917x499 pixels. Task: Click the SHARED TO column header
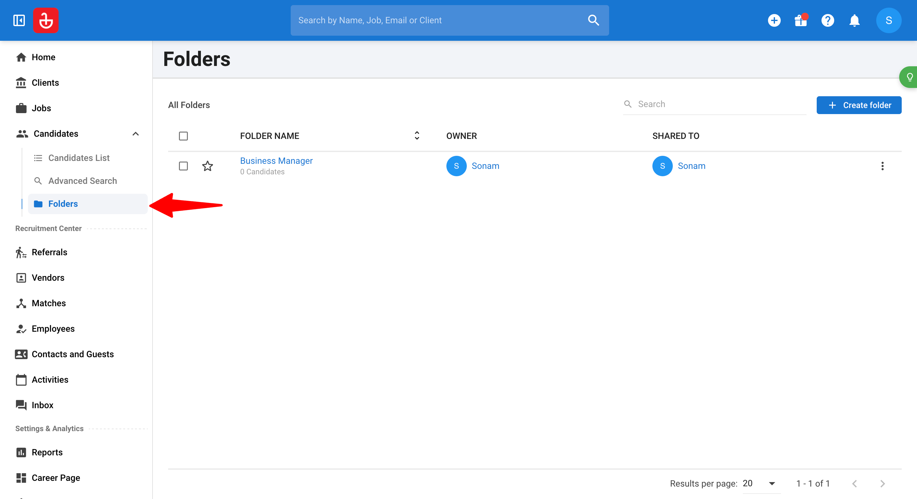pos(676,136)
